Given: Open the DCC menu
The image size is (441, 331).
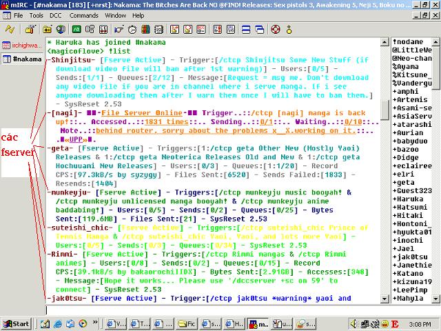Looking at the screenshot, I should pos(55,15).
